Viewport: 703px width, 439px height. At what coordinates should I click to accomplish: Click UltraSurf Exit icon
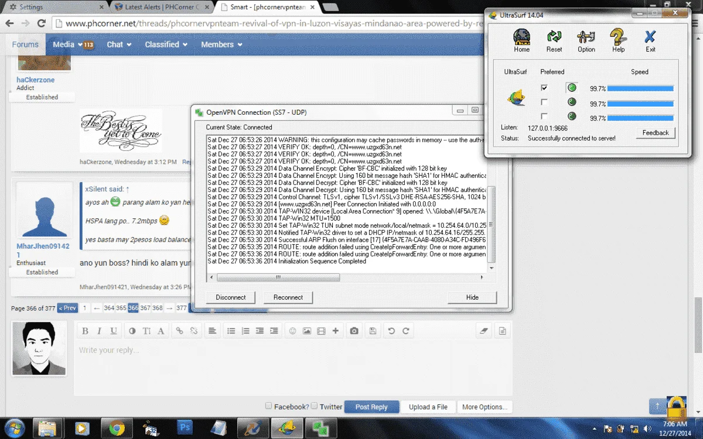coord(650,40)
